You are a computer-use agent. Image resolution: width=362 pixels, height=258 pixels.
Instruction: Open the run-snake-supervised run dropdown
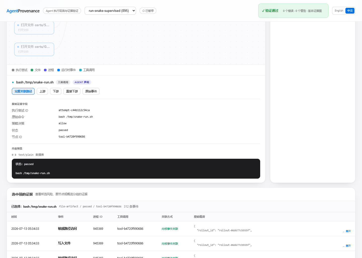pyautogui.click(x=110, y=11)
